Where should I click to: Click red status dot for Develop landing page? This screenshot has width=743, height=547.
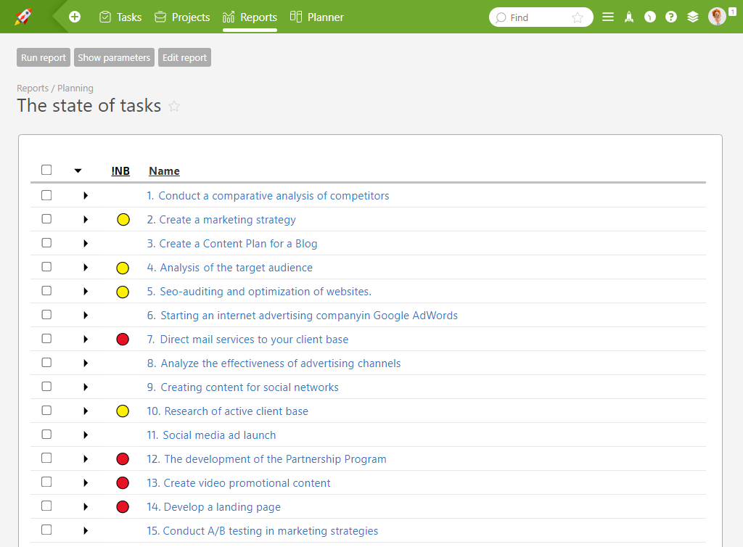(x=123, y=507)
